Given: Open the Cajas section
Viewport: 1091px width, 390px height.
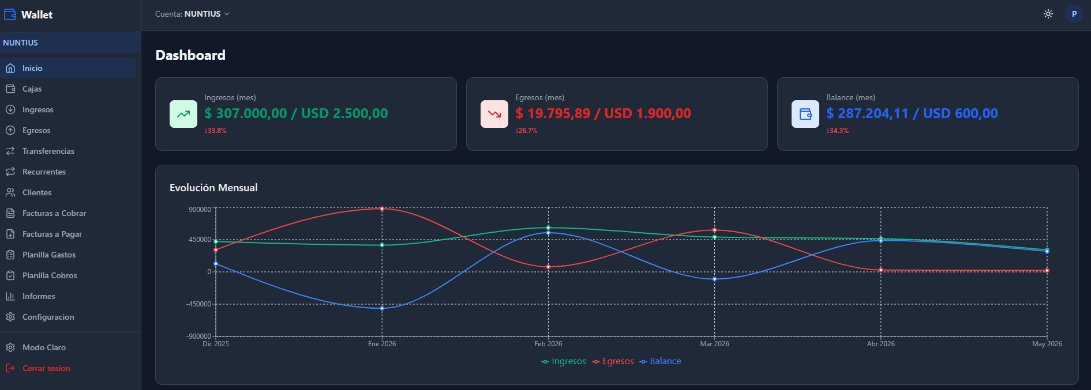Looking at the screenshot, I should [x=68, y=89].
